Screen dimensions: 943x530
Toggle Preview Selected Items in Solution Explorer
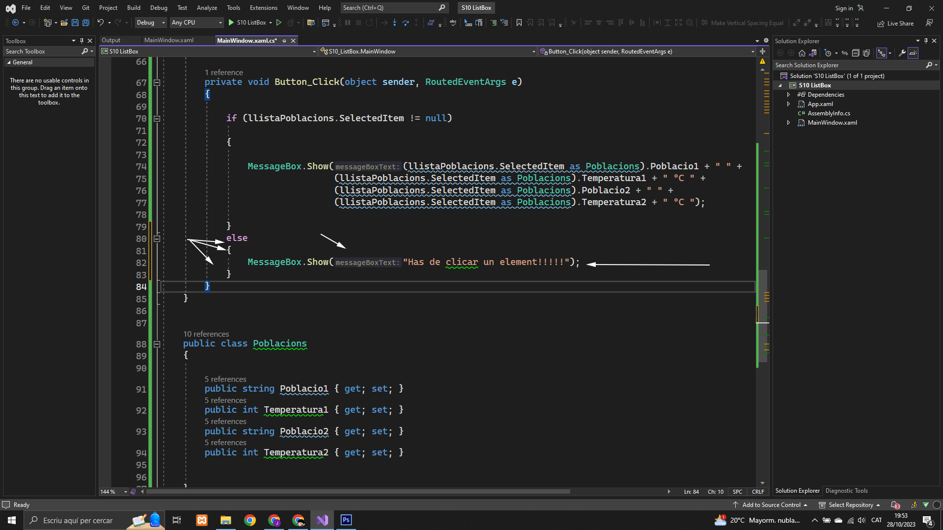tap(913, 53)
